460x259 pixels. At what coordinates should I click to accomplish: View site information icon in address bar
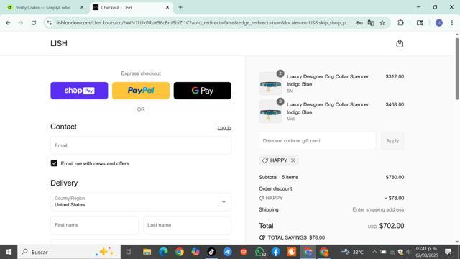click(50, 22)
